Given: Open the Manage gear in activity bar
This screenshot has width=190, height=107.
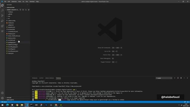Looking at the screenshot, I should (x=2, y=98).
